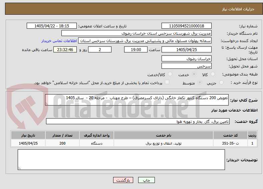Viewport: 263px width, 189px height.
Task: Click the row number cell 1
Action: point(252,143)
